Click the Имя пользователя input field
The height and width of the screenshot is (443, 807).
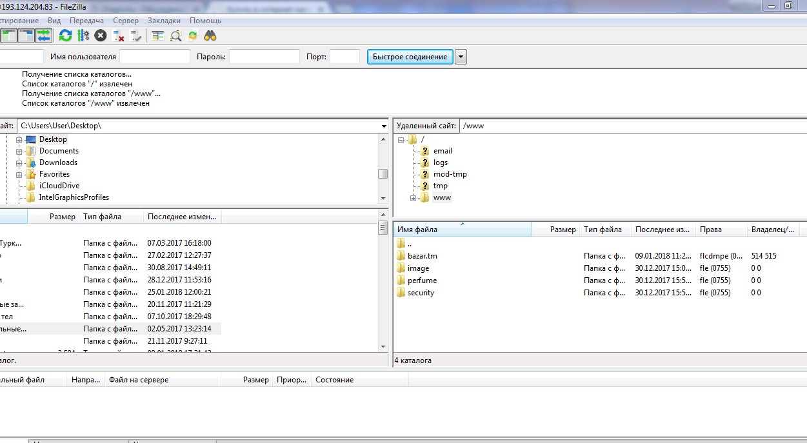[155, 57]
